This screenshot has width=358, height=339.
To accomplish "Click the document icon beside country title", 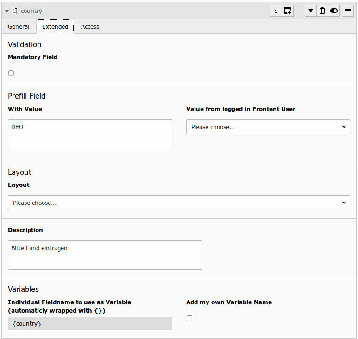I will pos(14,11).
